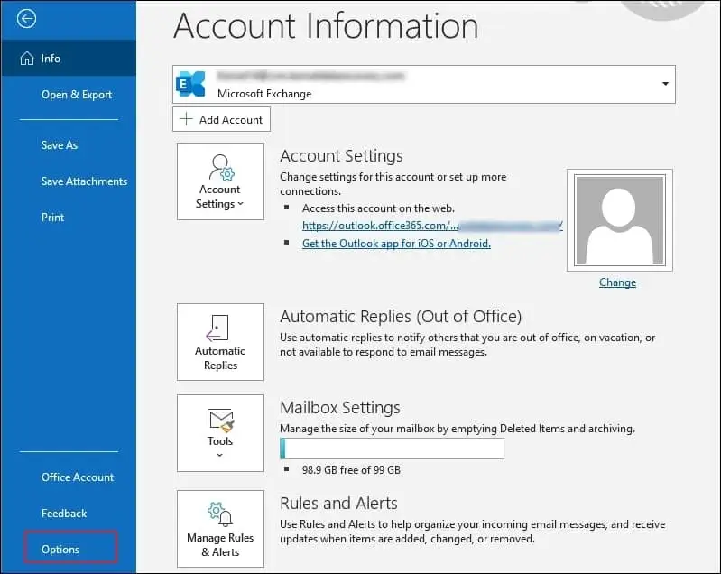Screen dimensions: 721x574
Task: Expand the Account Settings button chevron
Action: click(x=241, y=204)
